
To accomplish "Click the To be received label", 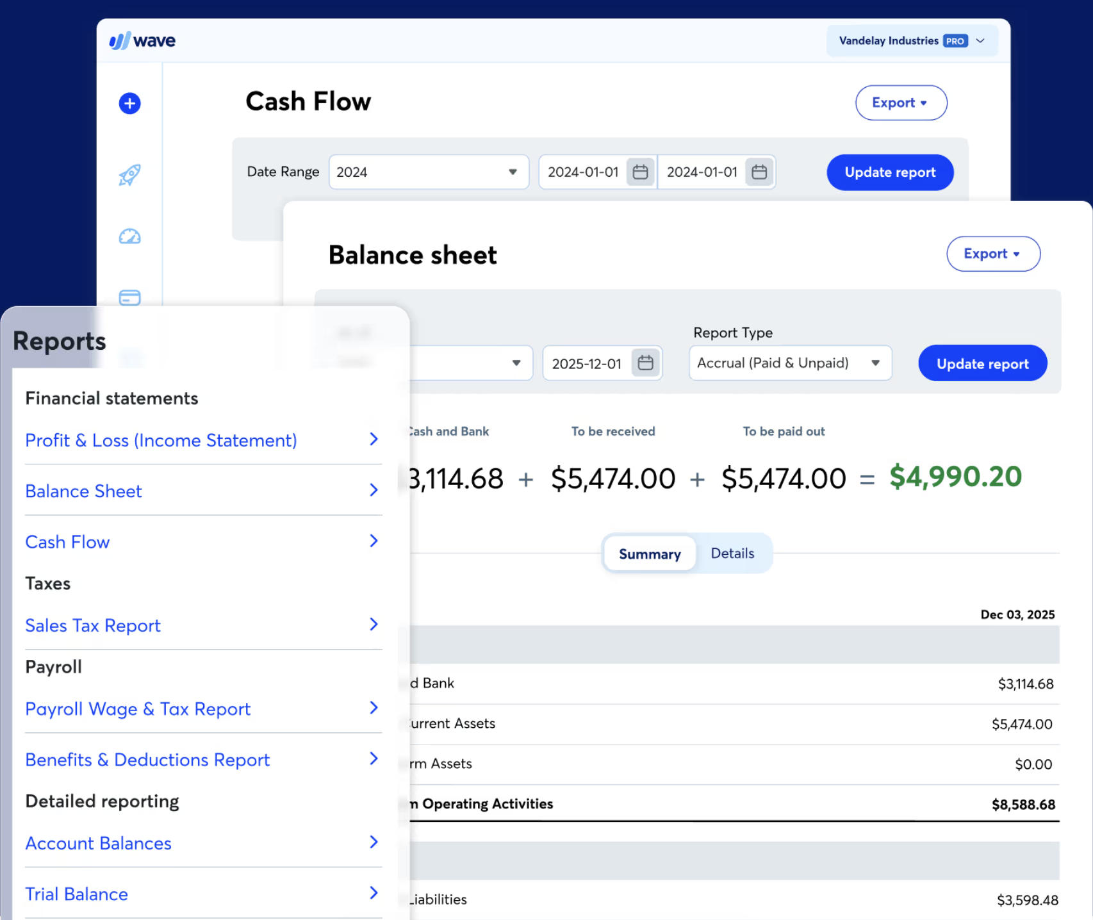I will pos(613,431).
